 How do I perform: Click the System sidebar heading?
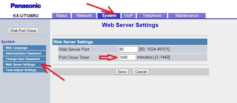tap(8, 42)
